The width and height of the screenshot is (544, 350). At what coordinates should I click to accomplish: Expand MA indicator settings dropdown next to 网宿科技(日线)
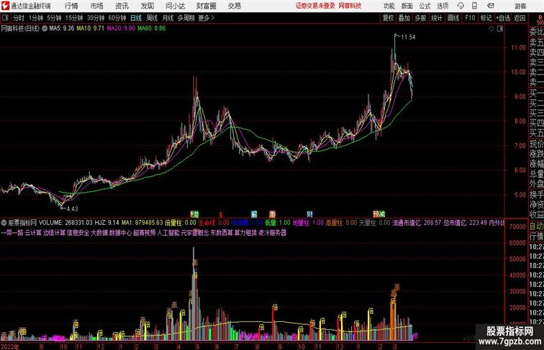coord(45,29)
